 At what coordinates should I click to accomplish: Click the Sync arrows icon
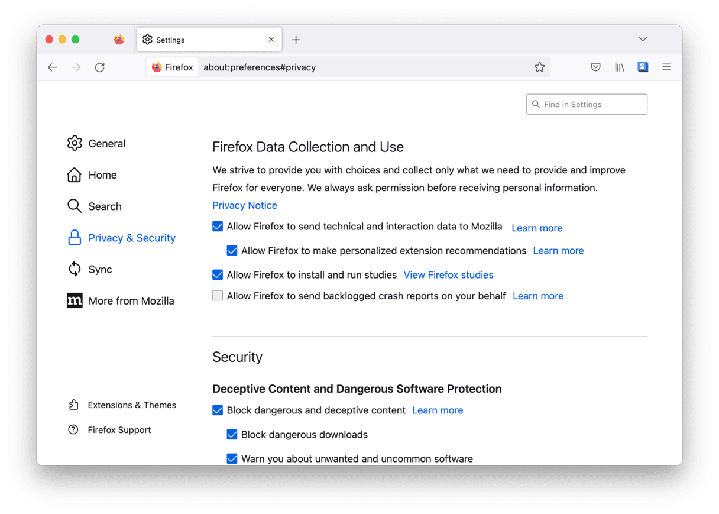[75, 269]
